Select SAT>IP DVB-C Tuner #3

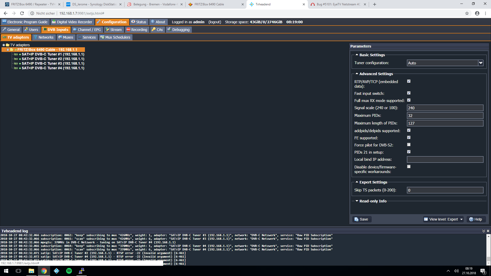click(53, 63)
